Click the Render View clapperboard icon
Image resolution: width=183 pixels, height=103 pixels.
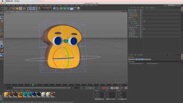(43, 8)
